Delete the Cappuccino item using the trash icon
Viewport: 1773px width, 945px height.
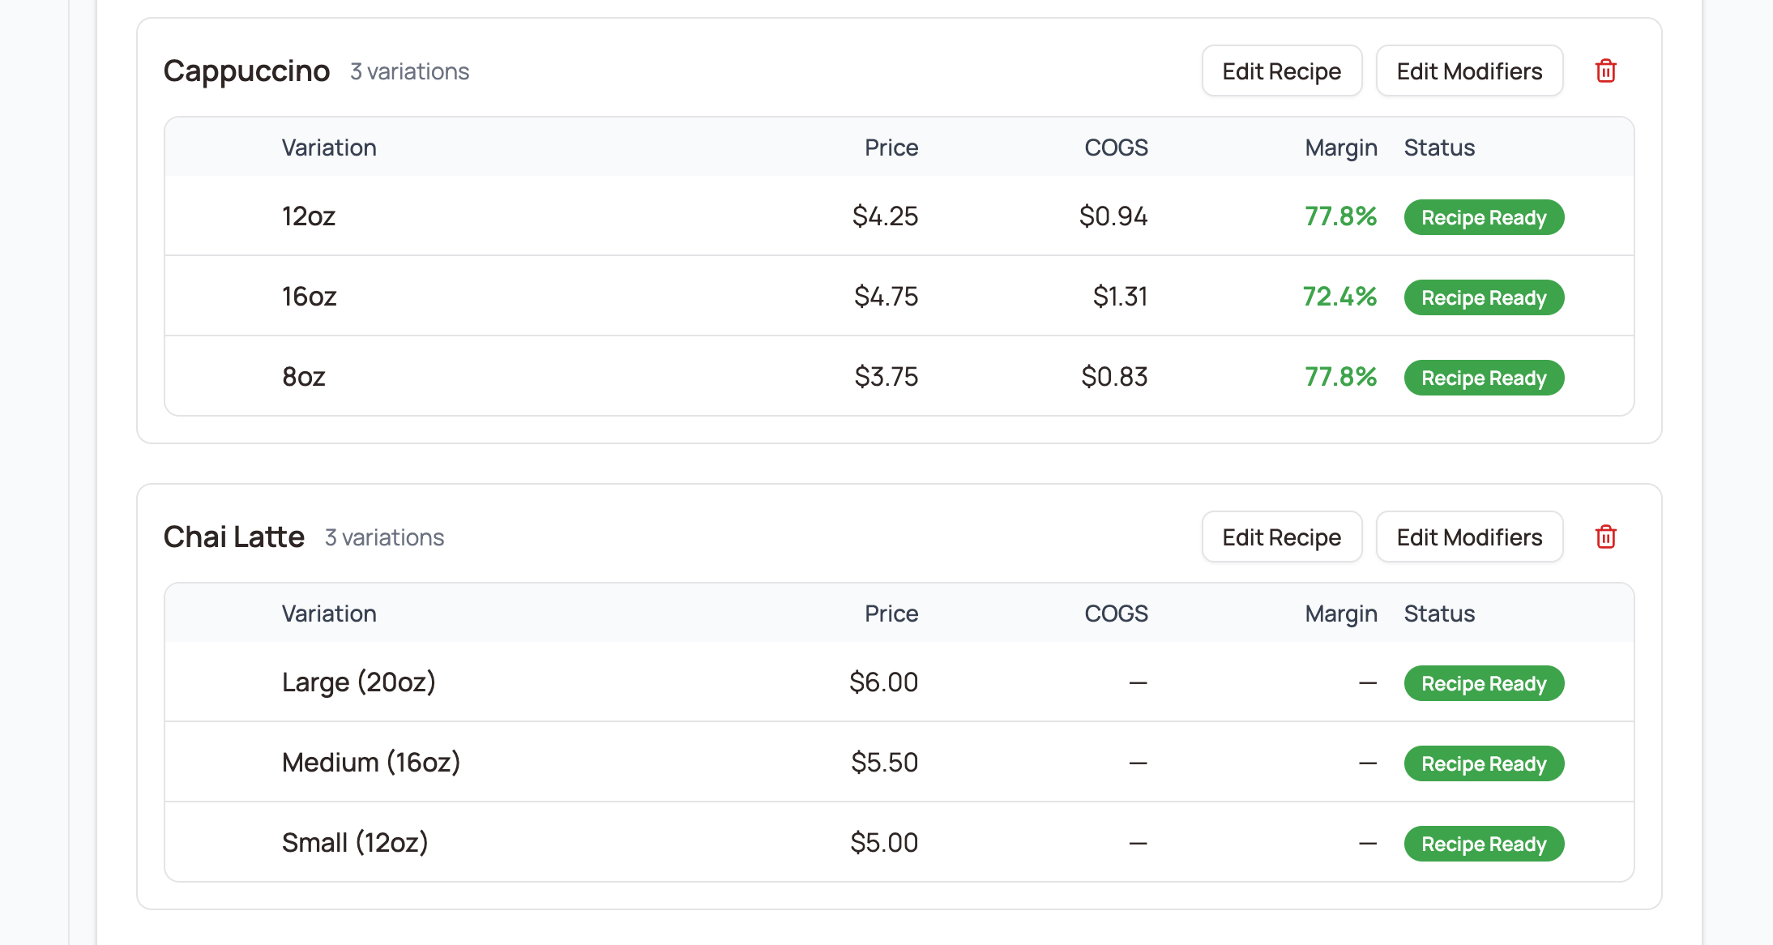pyautogui.click(x=1605, y=71)
